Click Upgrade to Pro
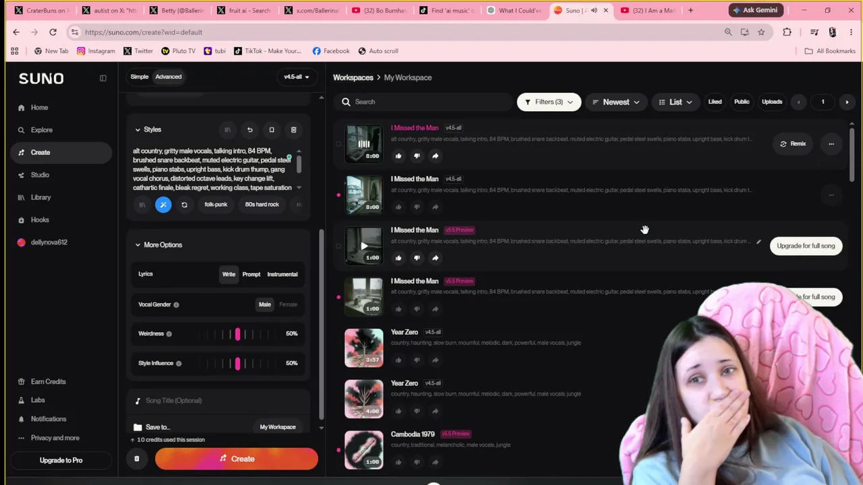The width and height of the screenshot is (863, 485). point(61,460)
